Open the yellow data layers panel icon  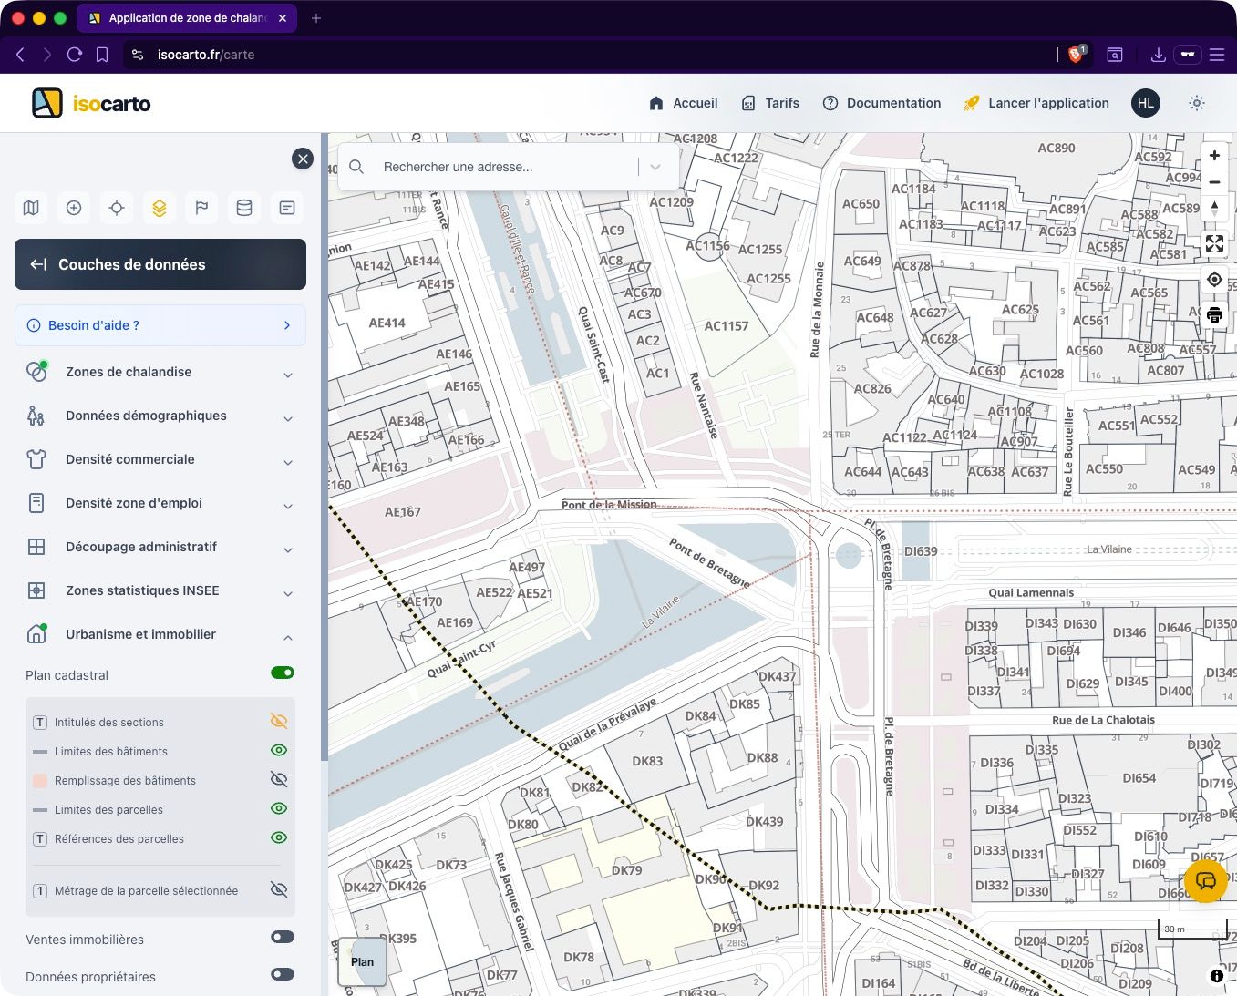[159, 208]
